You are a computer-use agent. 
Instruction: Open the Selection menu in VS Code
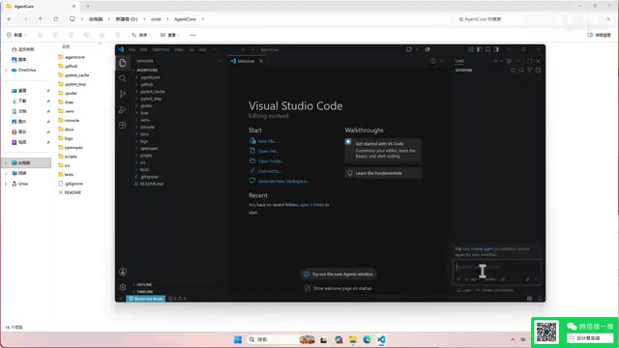161,49
